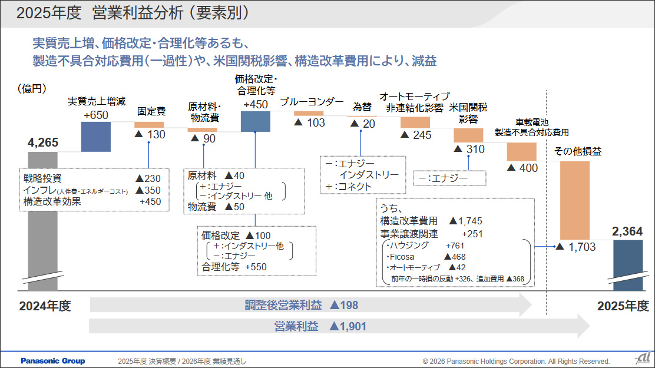Select the 合理化等 +550 line
The image size is (655, 368).
point(234,267)
